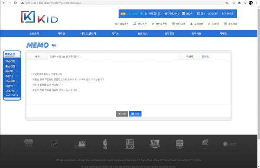
Task: Open the mail envelope icon showing (1)
Action: tap(201, 14)
